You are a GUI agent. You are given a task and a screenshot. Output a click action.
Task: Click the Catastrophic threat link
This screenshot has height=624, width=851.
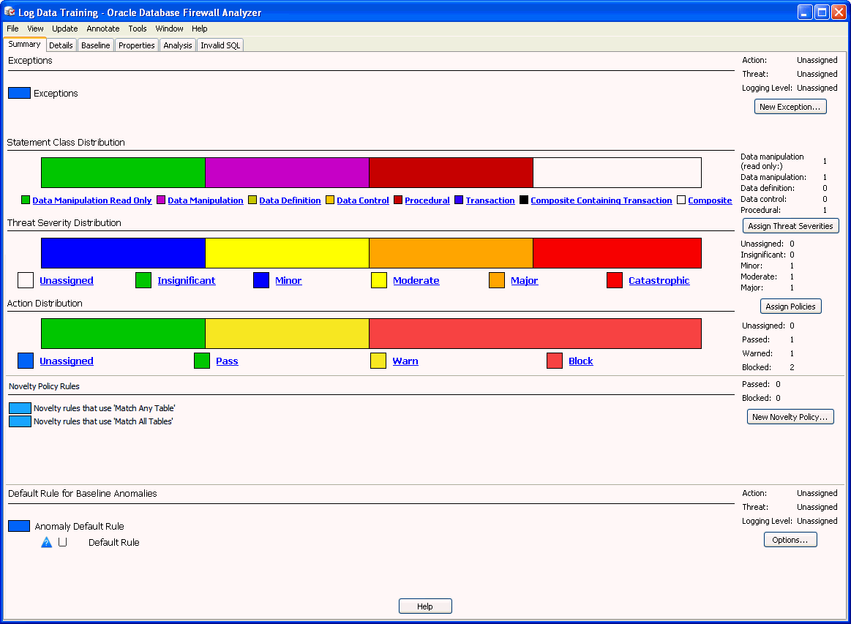pyautogui.click(x=659, y=280)
